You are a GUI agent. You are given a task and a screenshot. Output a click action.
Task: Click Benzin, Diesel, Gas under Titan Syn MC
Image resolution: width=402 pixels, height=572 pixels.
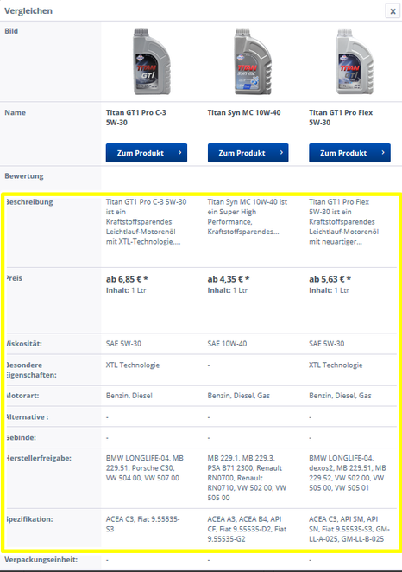point(238,396)
